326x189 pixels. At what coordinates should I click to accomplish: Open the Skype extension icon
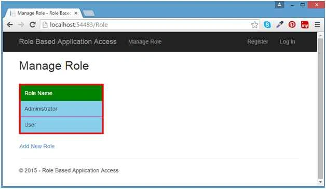[x=267, y=25]
